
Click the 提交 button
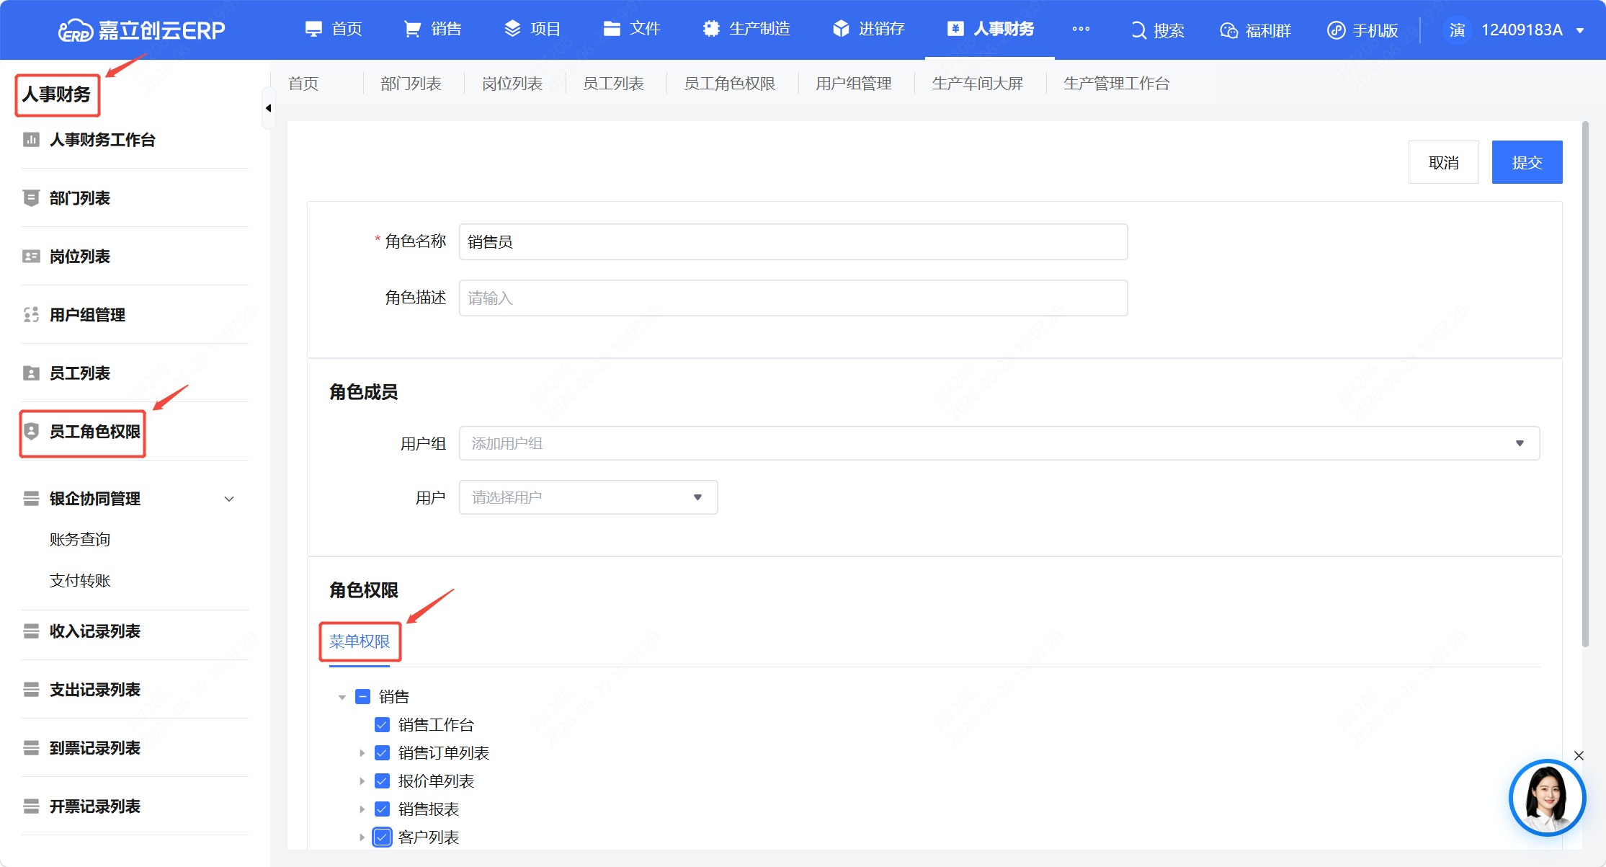click(1527, 162)
